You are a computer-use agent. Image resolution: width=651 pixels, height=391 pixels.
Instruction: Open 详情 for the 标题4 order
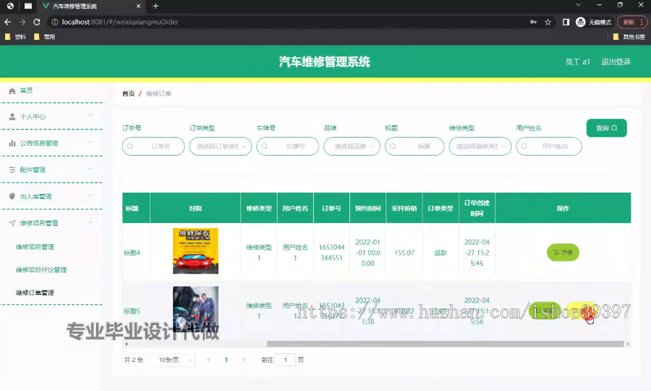point(563,252)
